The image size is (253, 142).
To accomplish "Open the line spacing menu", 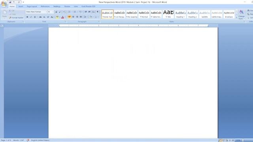I will click(85, 17).
